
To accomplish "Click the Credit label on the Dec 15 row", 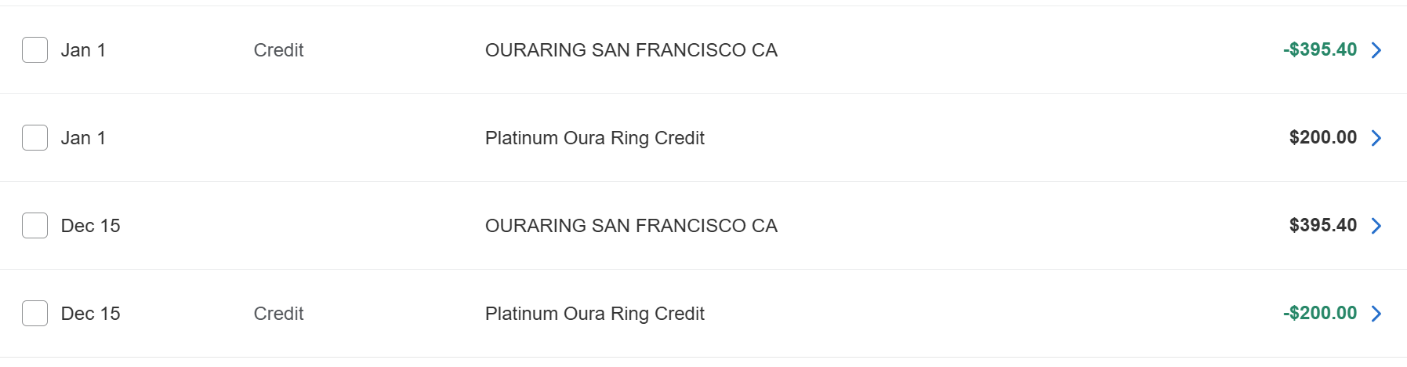I will [x=278, y=314].
